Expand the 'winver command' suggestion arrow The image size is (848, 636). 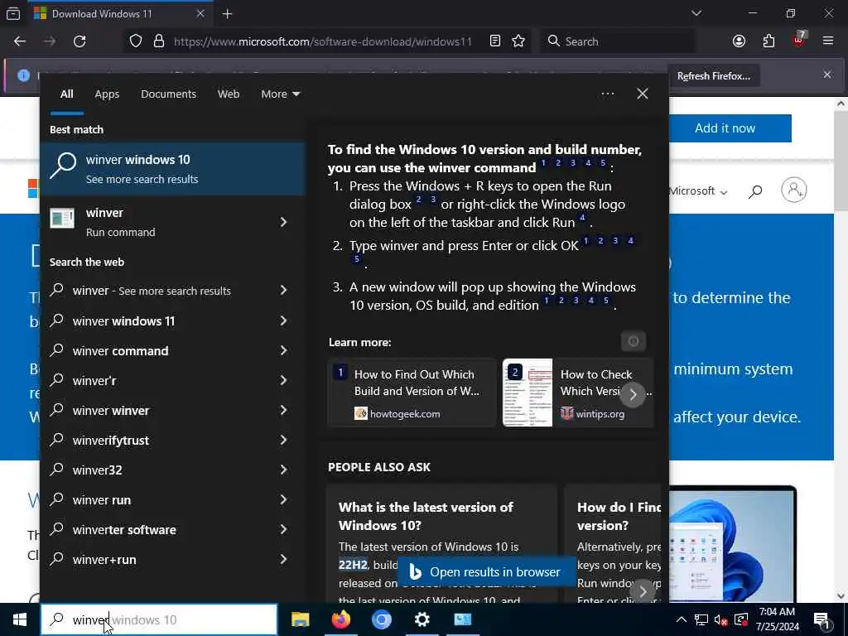point(283,351)
